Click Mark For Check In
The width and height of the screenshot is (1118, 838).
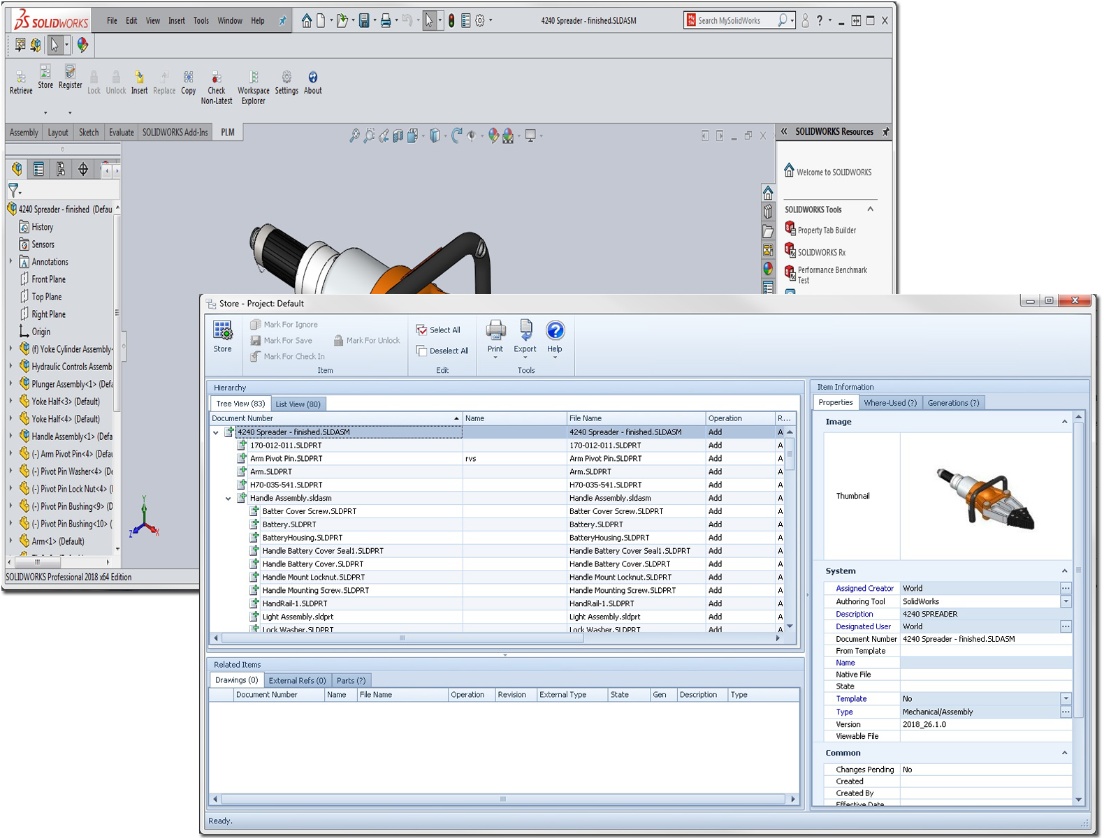tap(287, 356)
